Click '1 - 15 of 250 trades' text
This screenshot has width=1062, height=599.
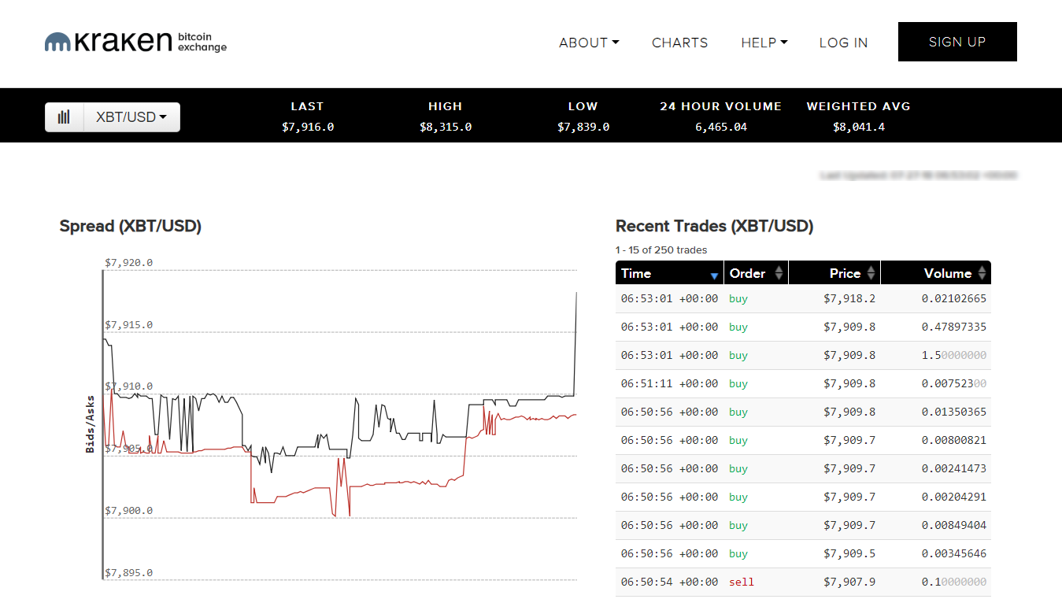click(x=661, y=250)
